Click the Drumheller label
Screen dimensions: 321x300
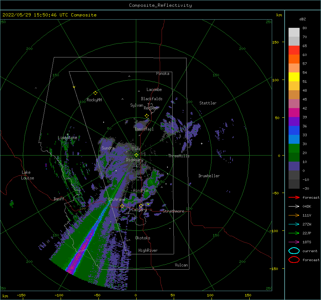[209, 176]
